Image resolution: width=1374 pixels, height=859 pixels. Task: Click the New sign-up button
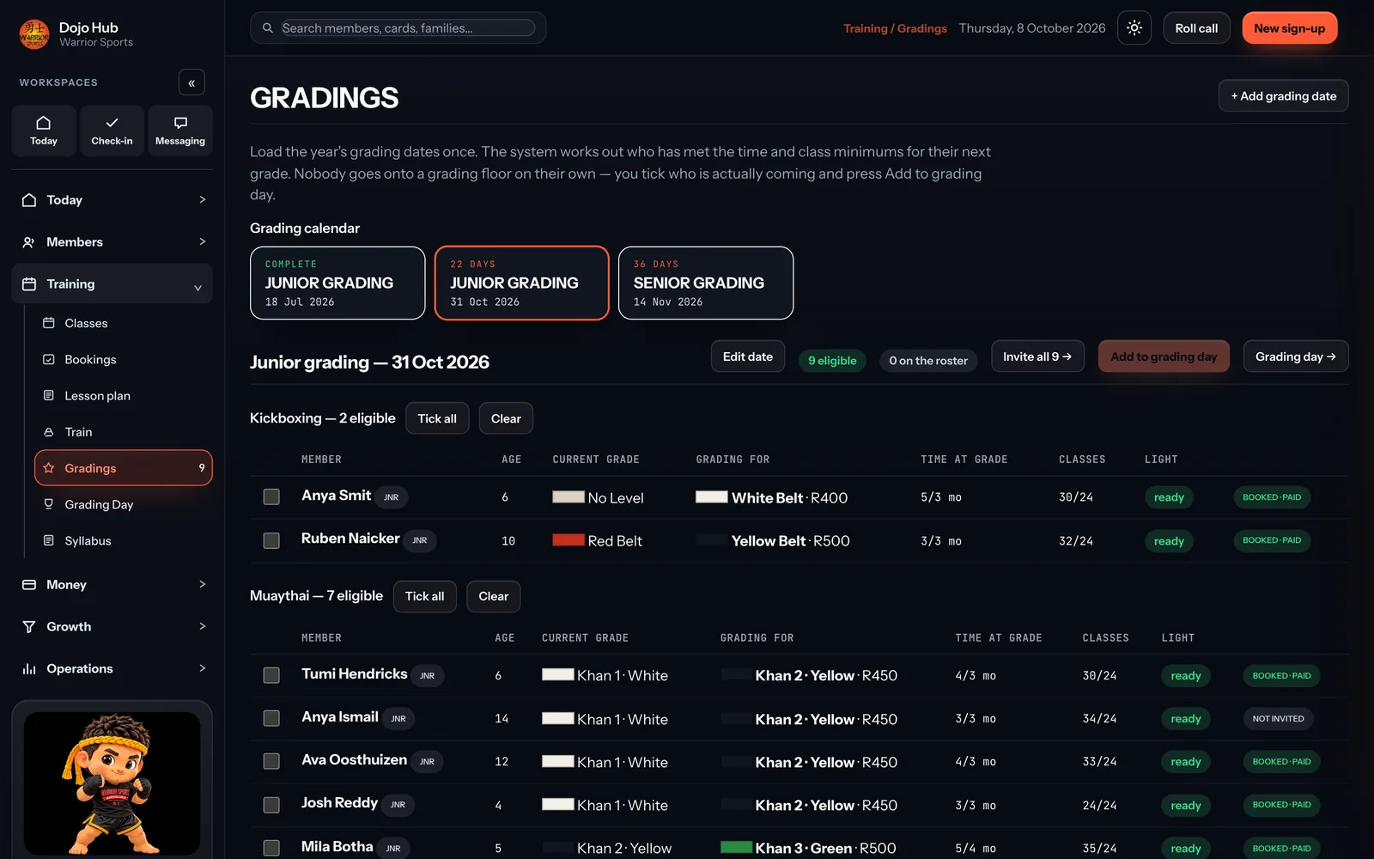click(x=1290, y=28)
